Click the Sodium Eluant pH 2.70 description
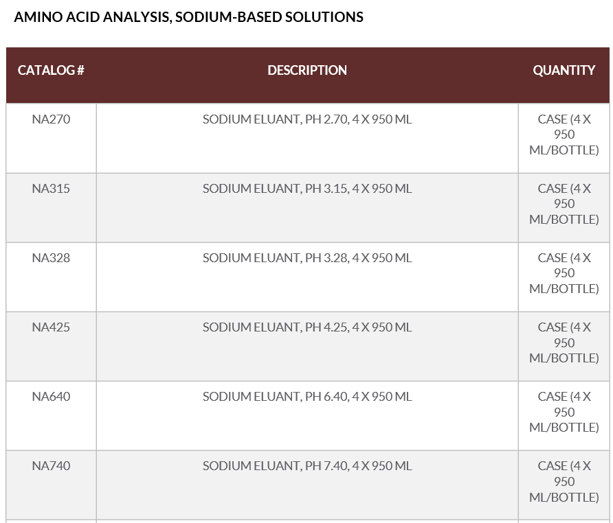613x523 pixels. tap(307, 119)
